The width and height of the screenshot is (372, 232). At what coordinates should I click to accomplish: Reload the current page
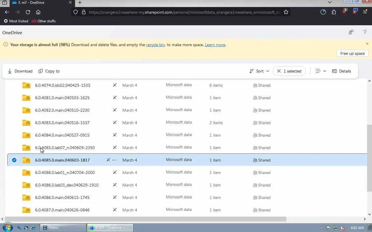click(28, 12)
